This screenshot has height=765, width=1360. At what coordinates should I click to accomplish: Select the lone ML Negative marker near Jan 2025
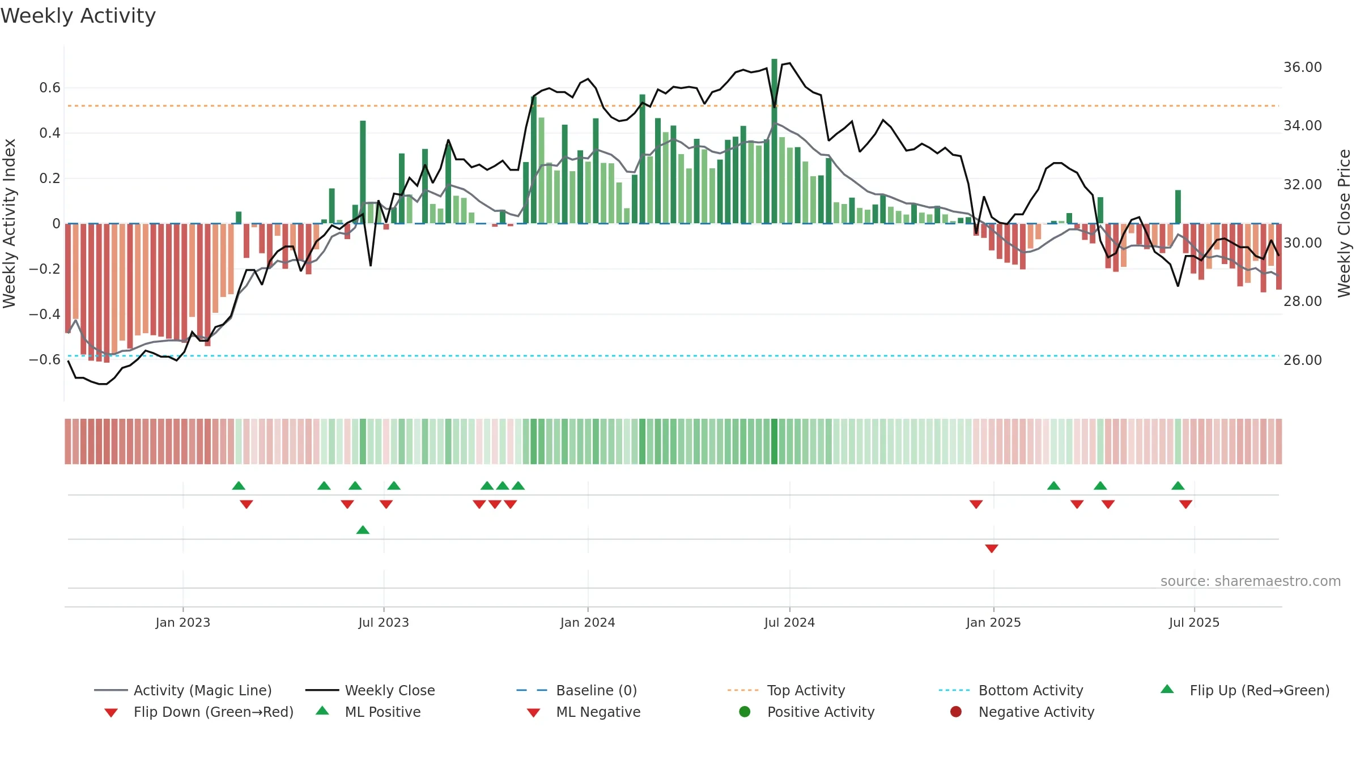point(992,549)
